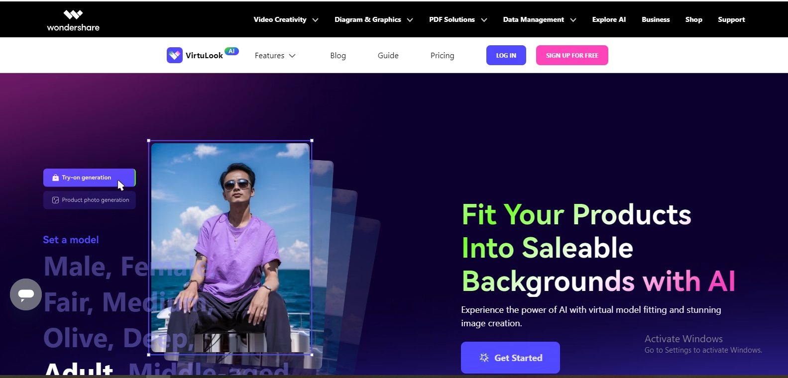Click the sparkle icon on Get Started
The height and width of the screenshot is (378, 788).
(484, 358)
